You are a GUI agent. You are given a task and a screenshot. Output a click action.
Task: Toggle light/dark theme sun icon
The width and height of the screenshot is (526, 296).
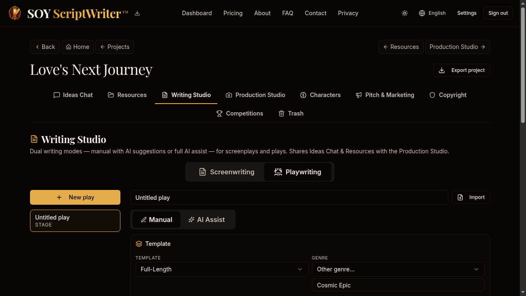click(405, 13)
